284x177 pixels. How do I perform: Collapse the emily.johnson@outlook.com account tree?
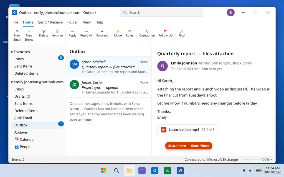tap(12, 82)
